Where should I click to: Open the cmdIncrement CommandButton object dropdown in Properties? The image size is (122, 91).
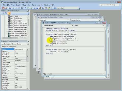coord(28,44)
